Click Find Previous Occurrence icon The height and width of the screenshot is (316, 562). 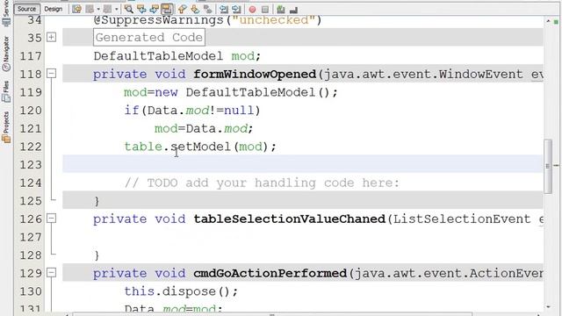[x=141, y=9]
